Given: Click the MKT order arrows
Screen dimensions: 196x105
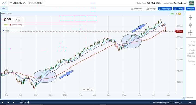Looking at the screenshot, I should click(190, 17).
